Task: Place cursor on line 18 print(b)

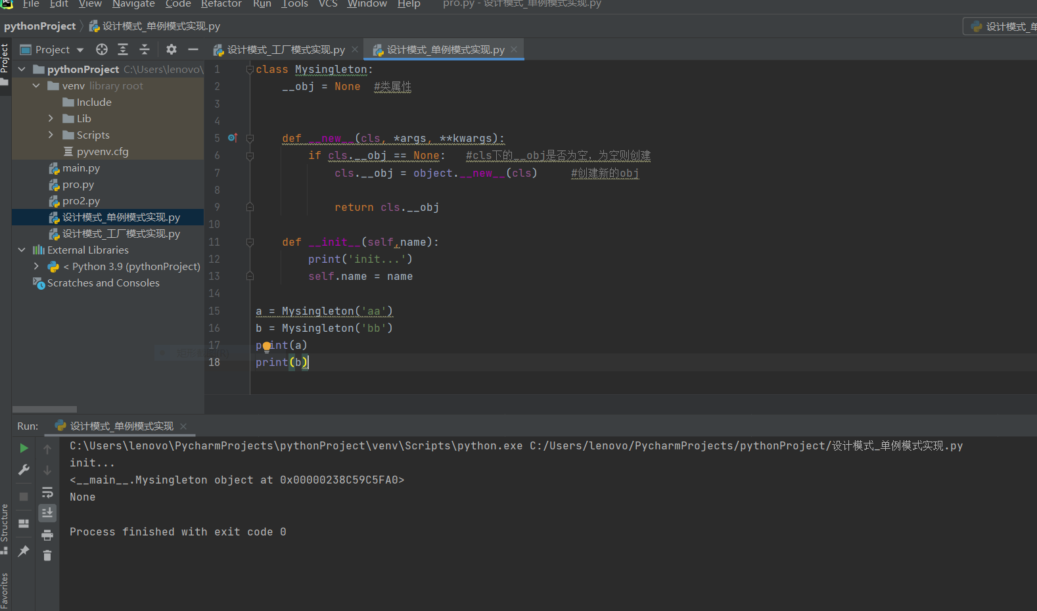Action: [x=282, y=363]
